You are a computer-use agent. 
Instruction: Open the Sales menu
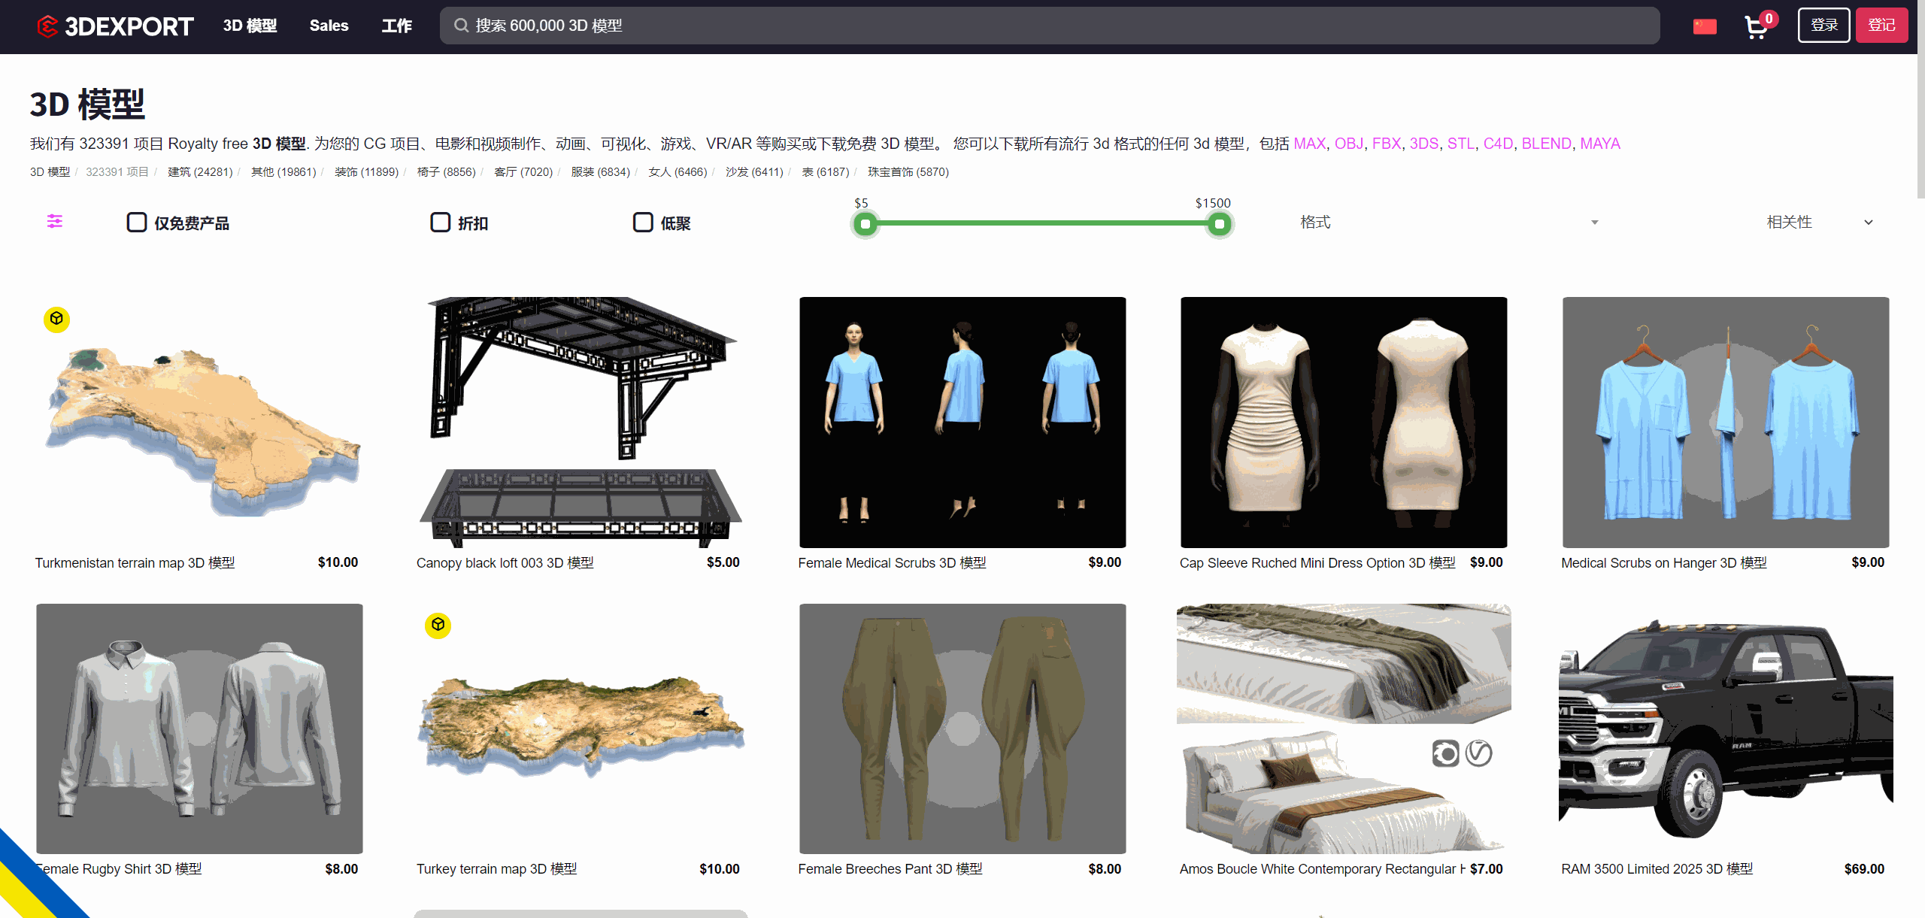pyautogui.click(x=329, y=25)
